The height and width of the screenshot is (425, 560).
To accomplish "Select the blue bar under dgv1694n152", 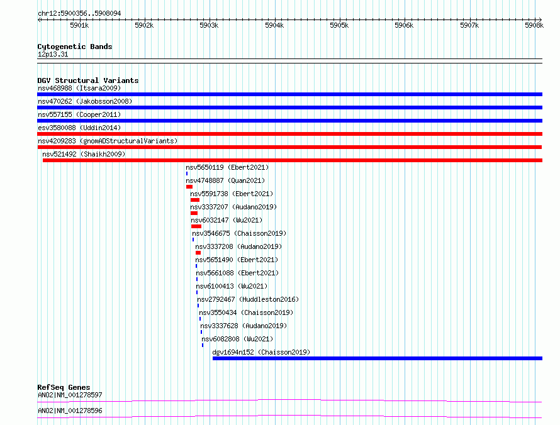I will pyautogui.click(x=378, y=358).
